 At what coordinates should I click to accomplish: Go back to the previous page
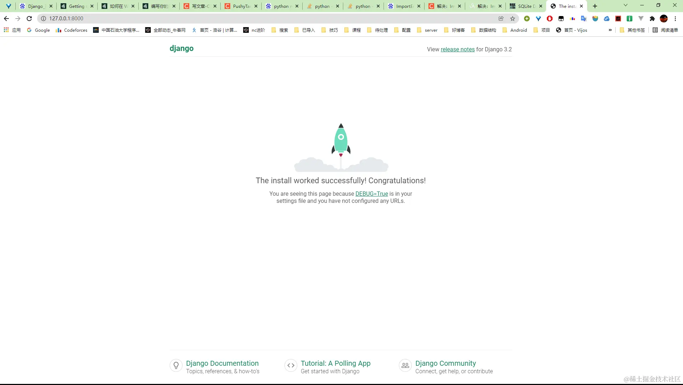tap(6, 19)
